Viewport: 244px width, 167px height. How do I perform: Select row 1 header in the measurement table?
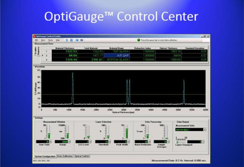coord(46,52)
